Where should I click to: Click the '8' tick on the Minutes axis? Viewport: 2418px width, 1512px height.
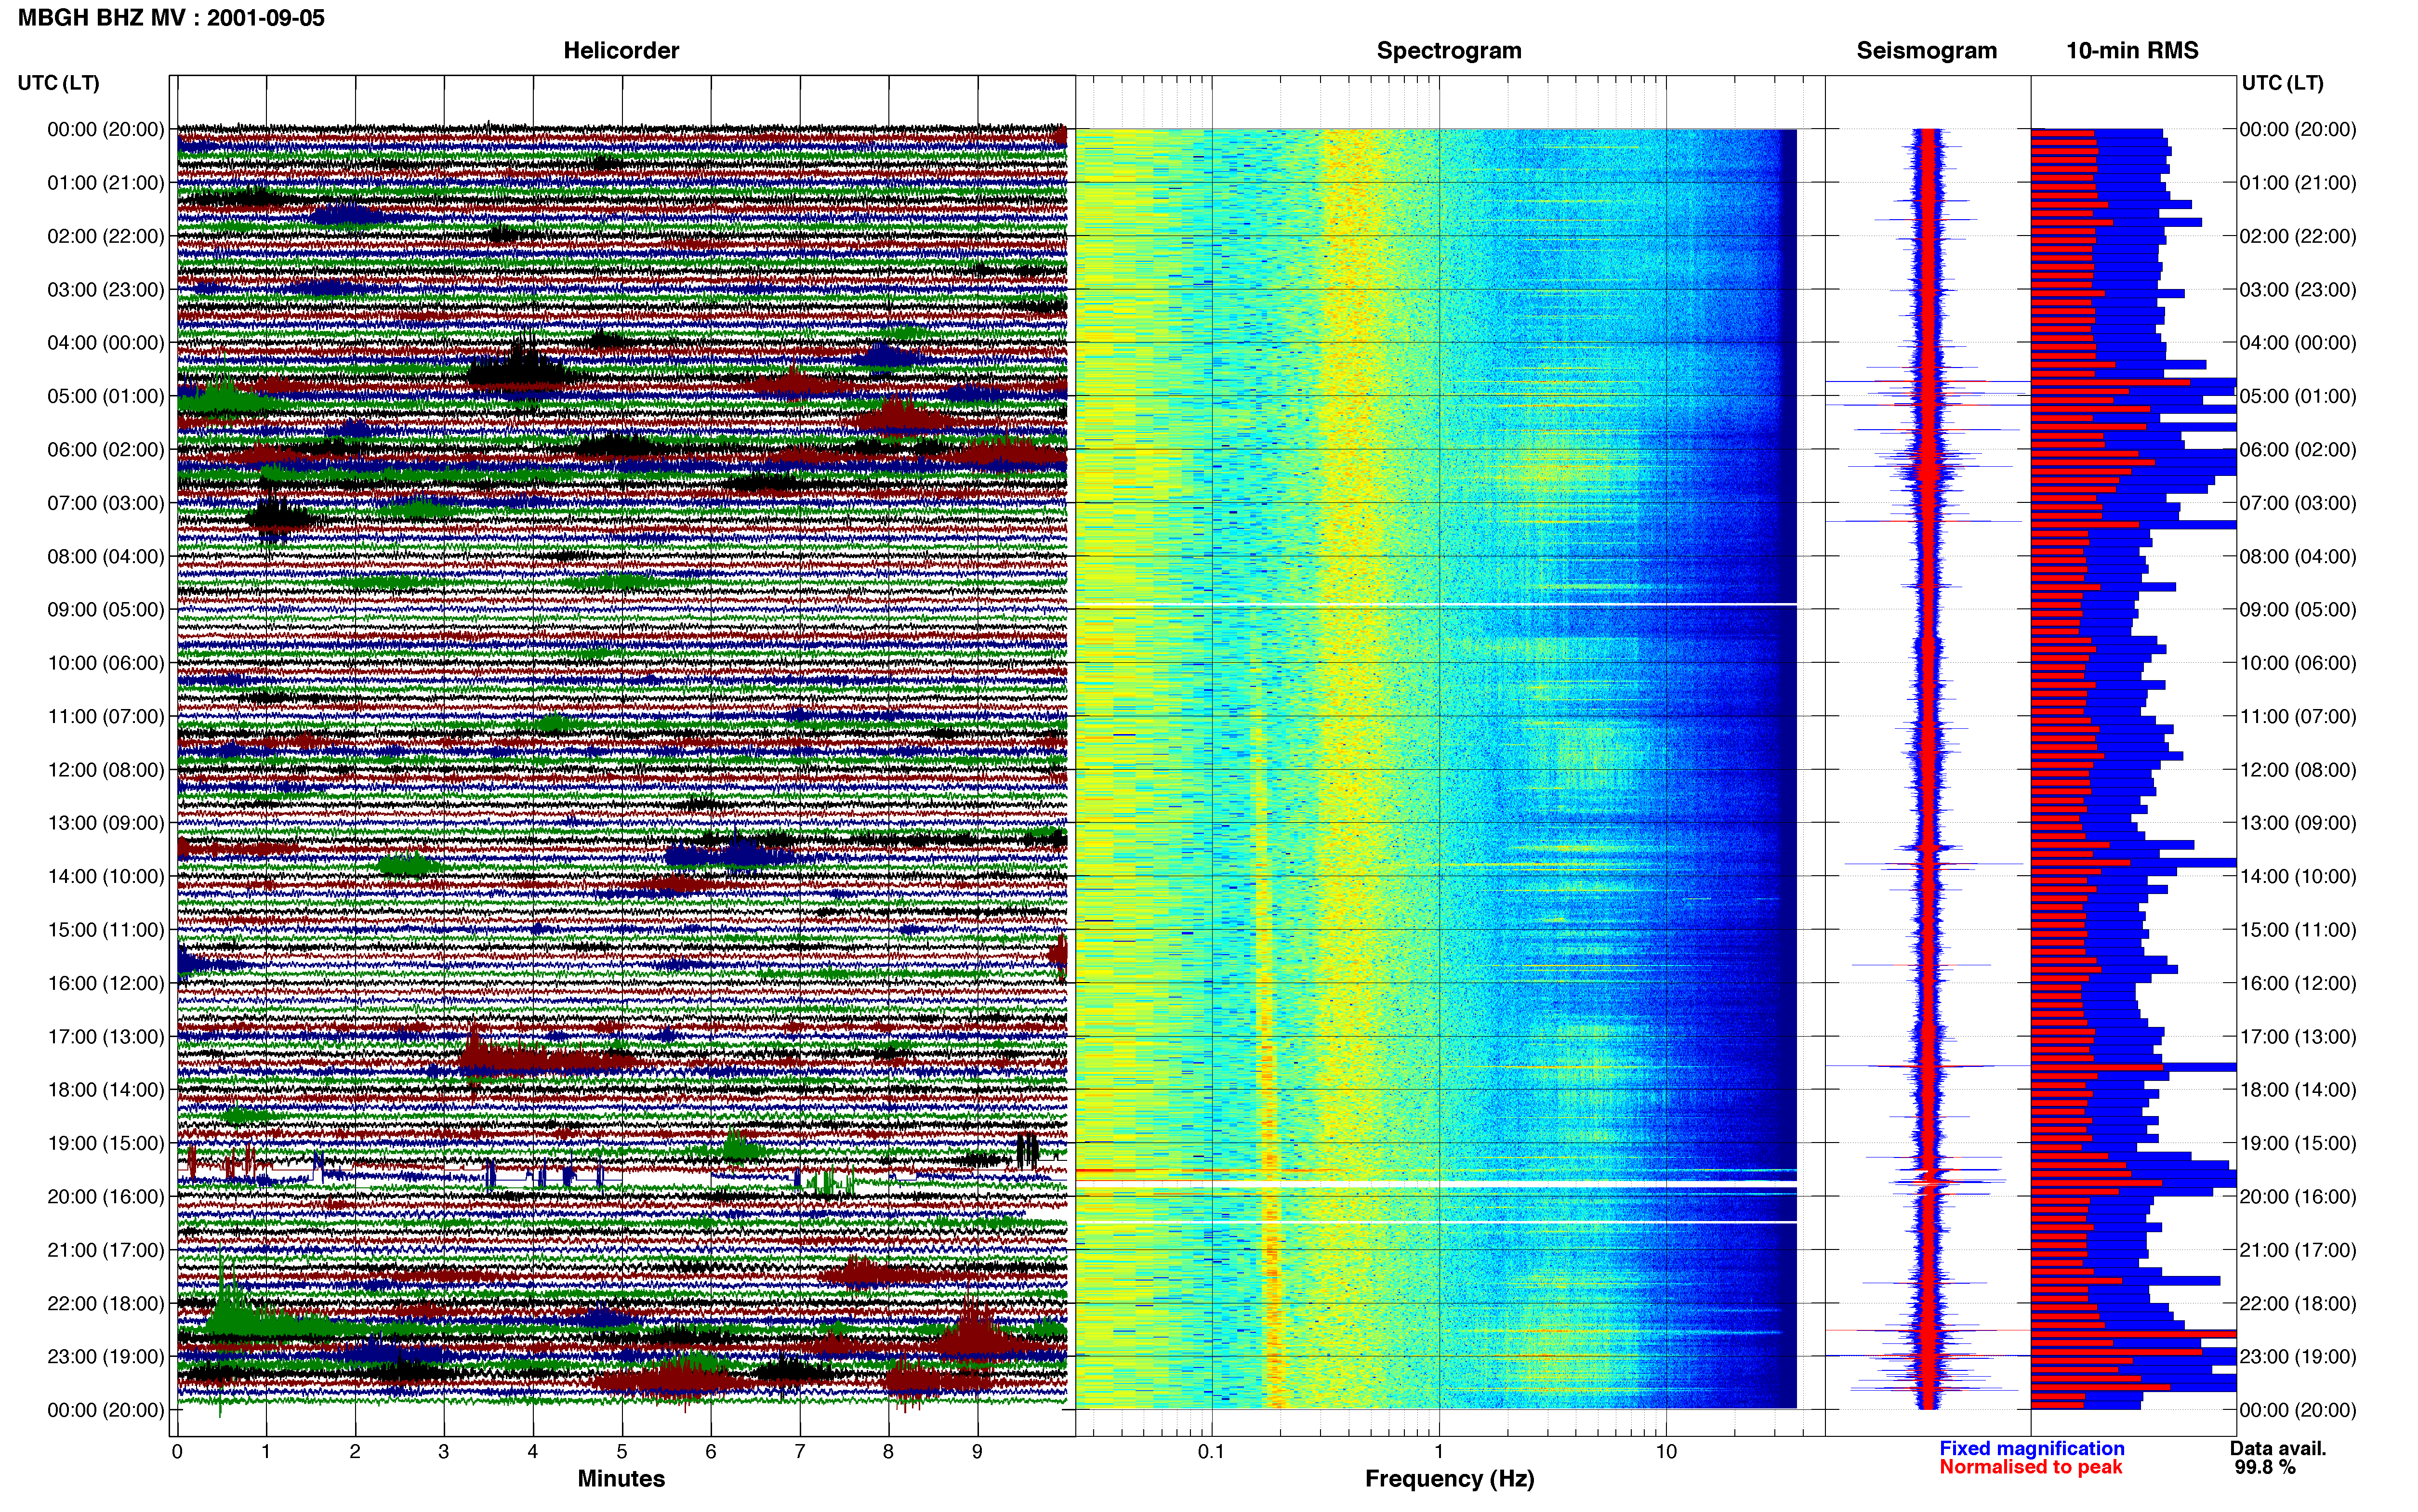888,1452
